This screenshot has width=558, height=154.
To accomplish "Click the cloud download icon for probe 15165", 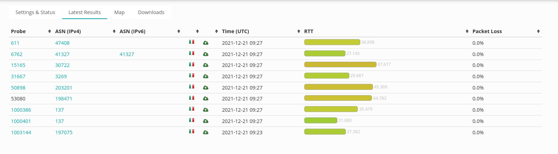I will coord(205,65).
